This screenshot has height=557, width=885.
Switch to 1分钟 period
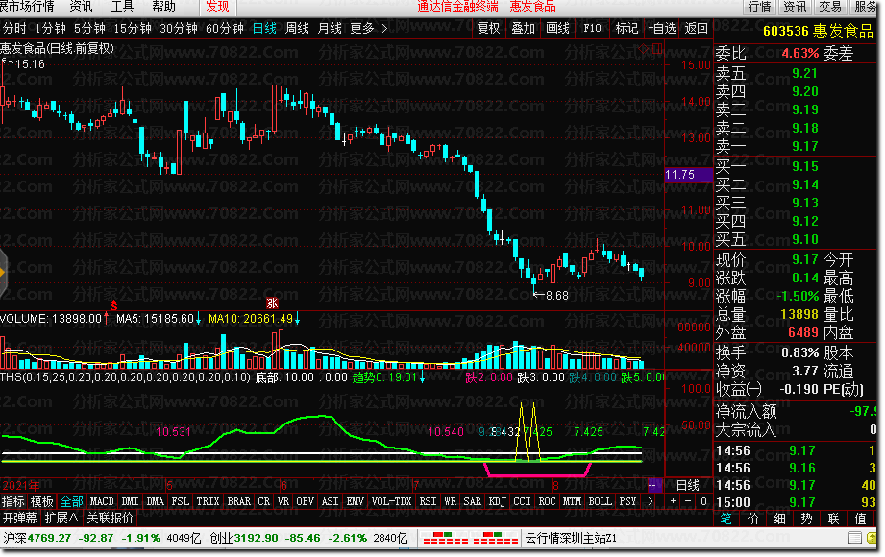click(x=50, y=28)
